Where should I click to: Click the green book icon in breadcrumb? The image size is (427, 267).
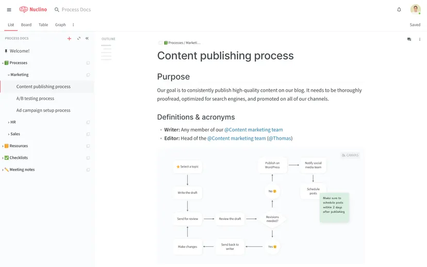pos(166,43)
